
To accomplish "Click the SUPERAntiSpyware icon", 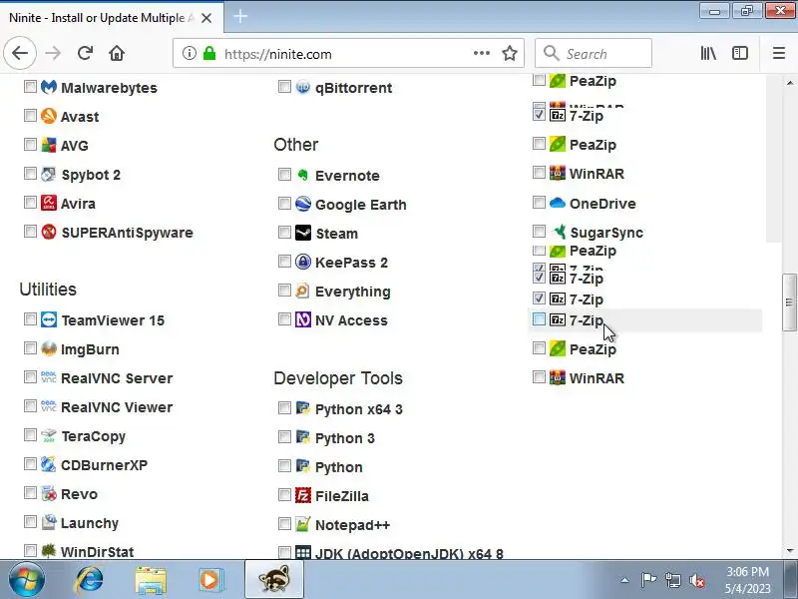I will point(48,232).
